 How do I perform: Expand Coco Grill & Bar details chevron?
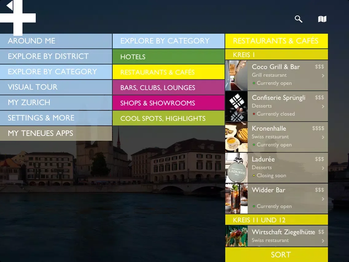click(323, 76)
